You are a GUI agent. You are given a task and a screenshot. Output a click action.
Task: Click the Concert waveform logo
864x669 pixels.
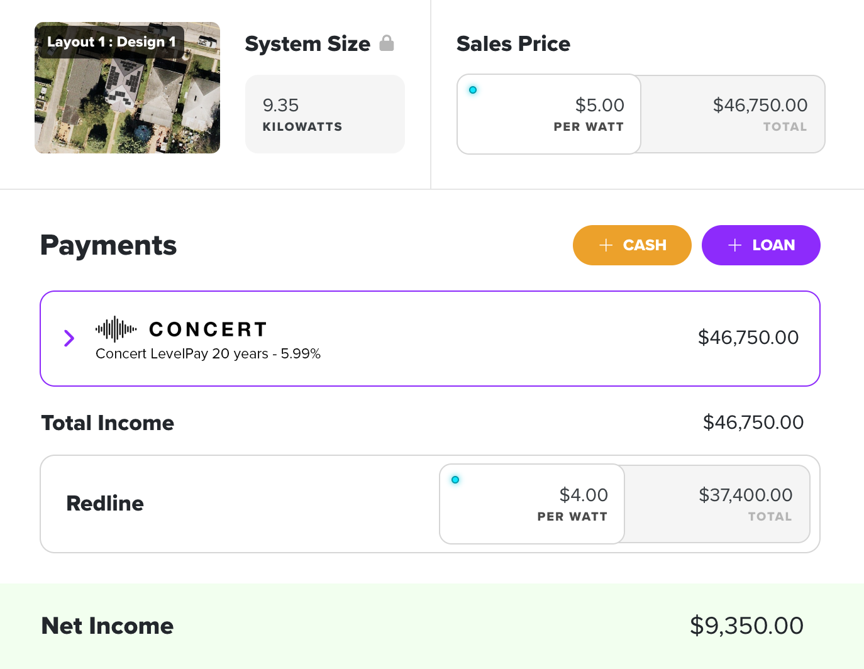coord(116,329)
